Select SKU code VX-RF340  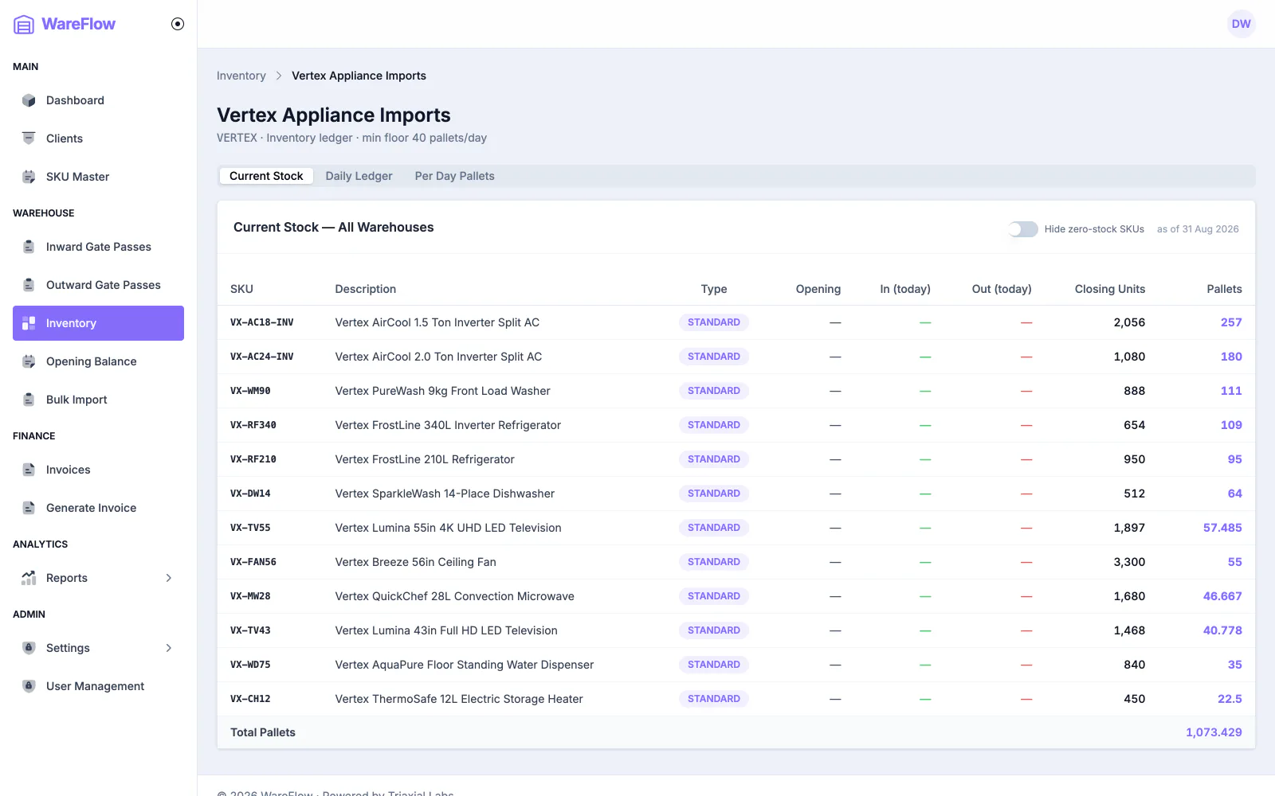(253, 425)
